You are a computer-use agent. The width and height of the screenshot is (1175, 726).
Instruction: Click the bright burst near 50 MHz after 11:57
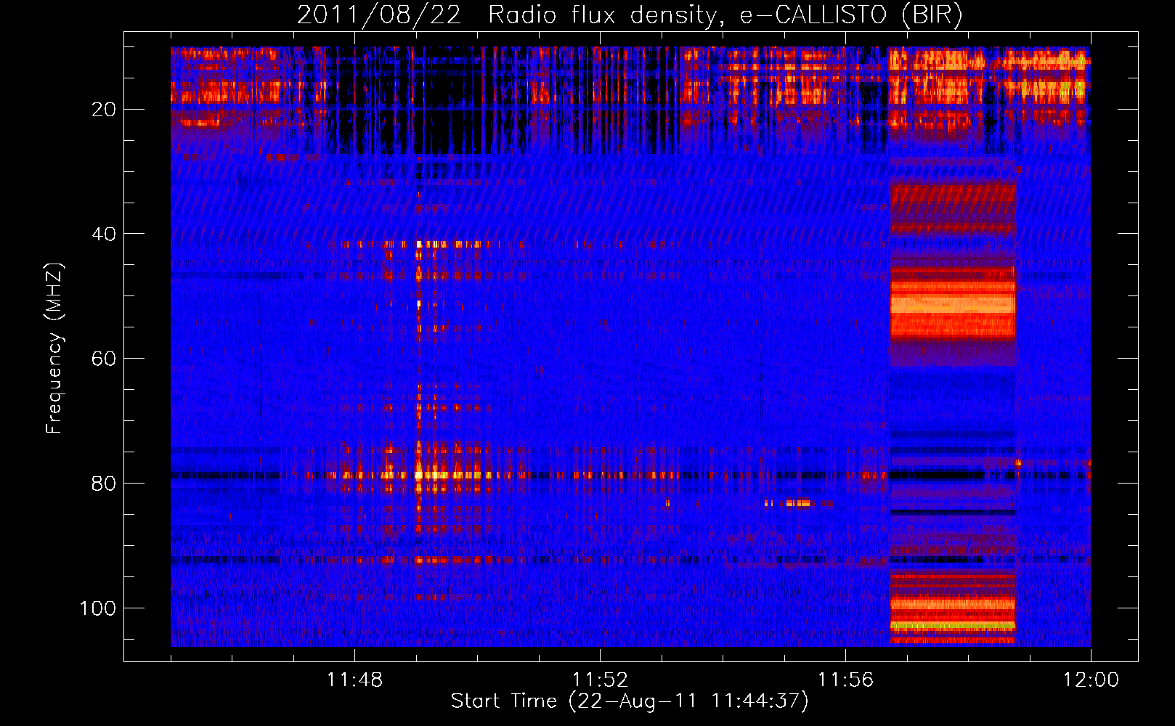click(x=953, y=303)
